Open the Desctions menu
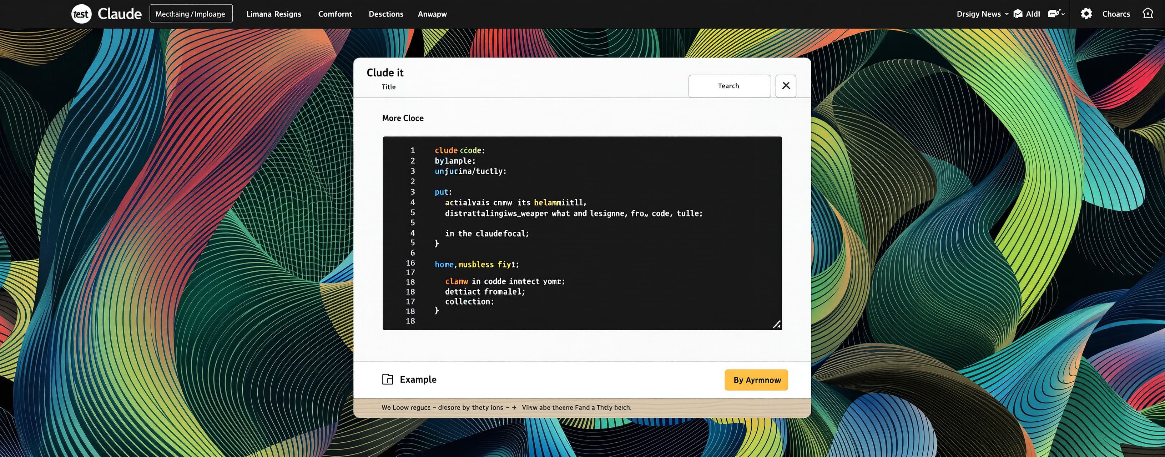1165x457 pixels. [x=386, y=14]
